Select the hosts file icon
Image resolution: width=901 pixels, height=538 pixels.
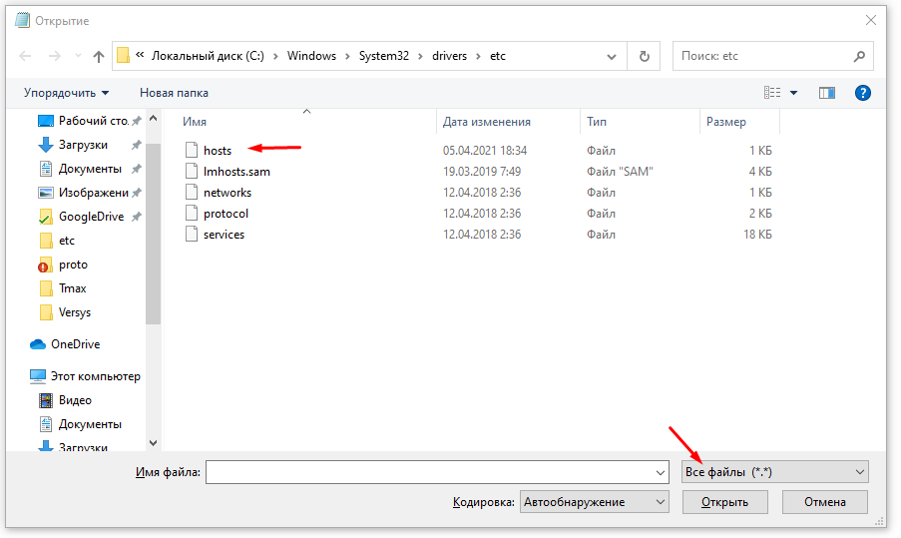192,150
